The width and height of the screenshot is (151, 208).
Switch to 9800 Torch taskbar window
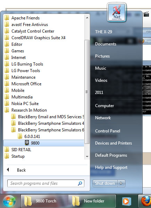[x=44, y=201]
